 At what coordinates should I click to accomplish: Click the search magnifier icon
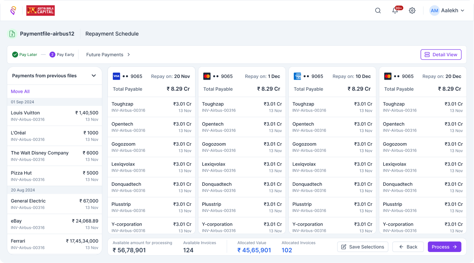click(378, 11)
